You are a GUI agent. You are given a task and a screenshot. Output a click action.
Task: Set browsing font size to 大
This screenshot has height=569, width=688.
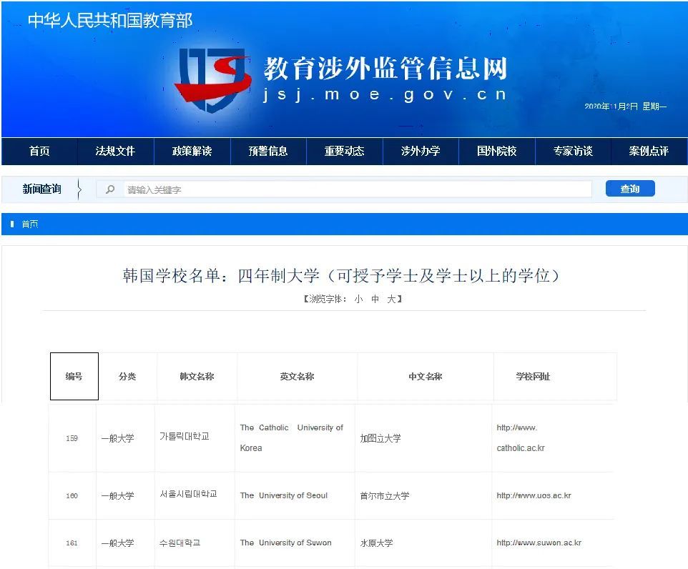[391, 300]
